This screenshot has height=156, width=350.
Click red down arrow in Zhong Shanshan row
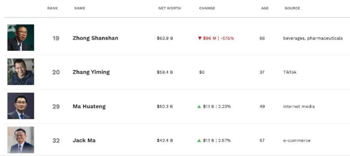(x=200, y=39)
